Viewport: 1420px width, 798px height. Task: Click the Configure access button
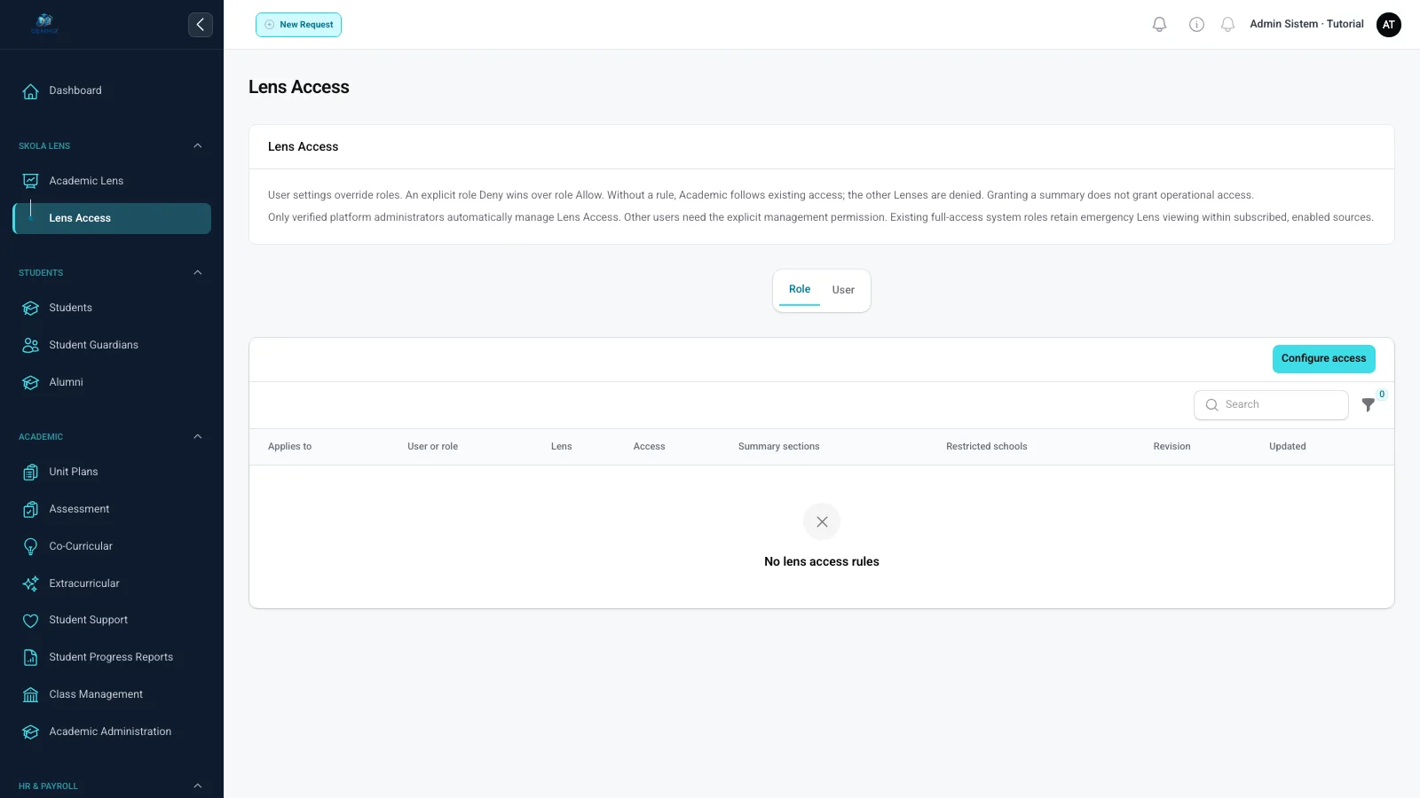tap(1323, 358)
